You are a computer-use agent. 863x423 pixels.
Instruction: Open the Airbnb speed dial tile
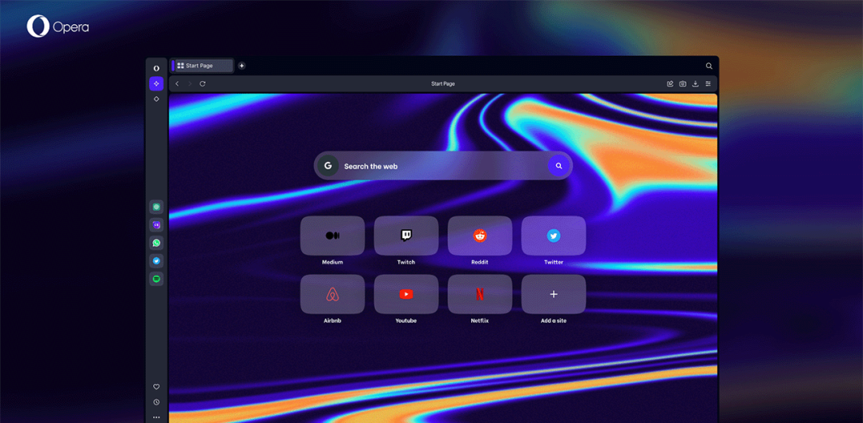[x=333, y=294]
